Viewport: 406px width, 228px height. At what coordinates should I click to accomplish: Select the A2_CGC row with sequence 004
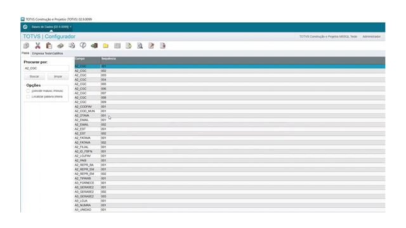coord(230,80)
